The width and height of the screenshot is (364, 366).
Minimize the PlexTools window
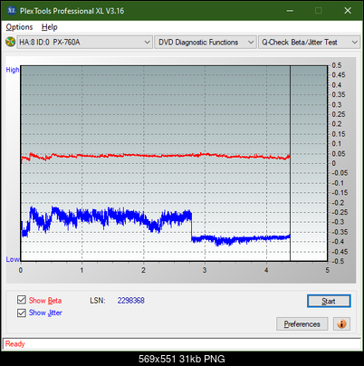click(290, 11)
